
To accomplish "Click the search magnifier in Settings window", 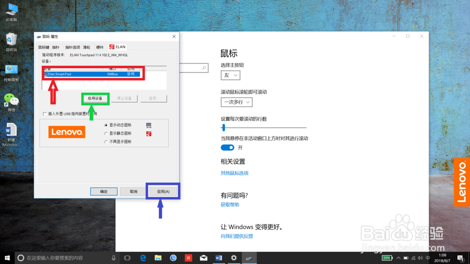I will (204, 68).
